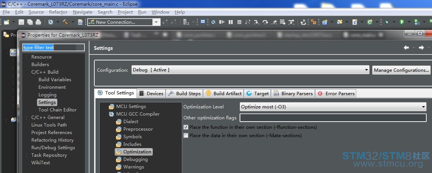The width and height of the screenshot is (432, 173).
Task: Click the Step Return icon
Action: tap(274, 22)
